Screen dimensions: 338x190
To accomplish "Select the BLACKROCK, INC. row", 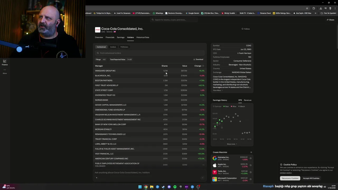I will pyautogui.click(x=150, y=76).
